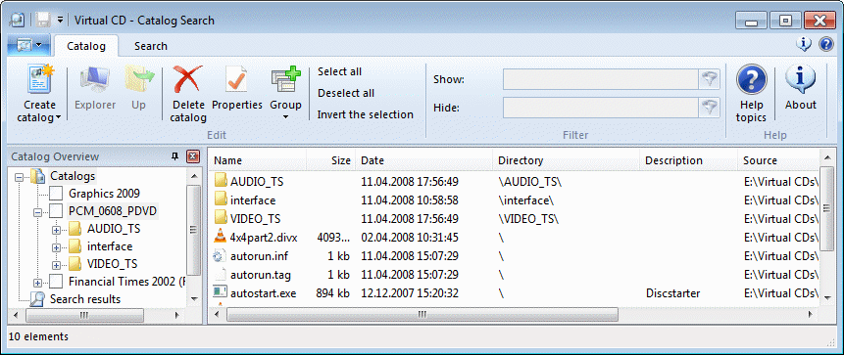Select the Discstarter description cell

click(x=672, y=293)
